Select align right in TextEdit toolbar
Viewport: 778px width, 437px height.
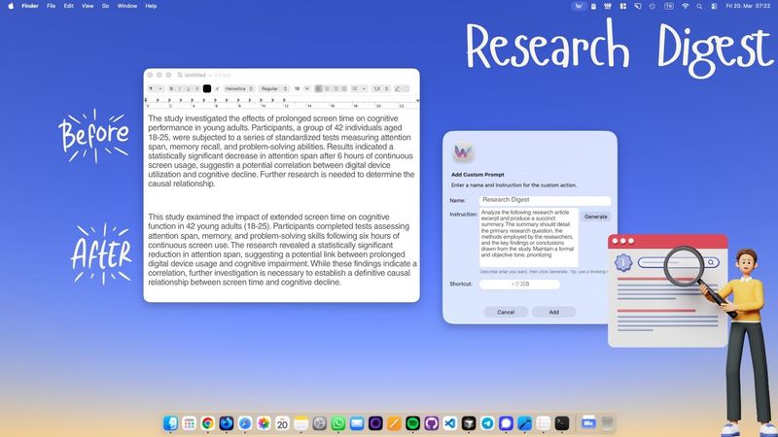(x=336, y=88)
